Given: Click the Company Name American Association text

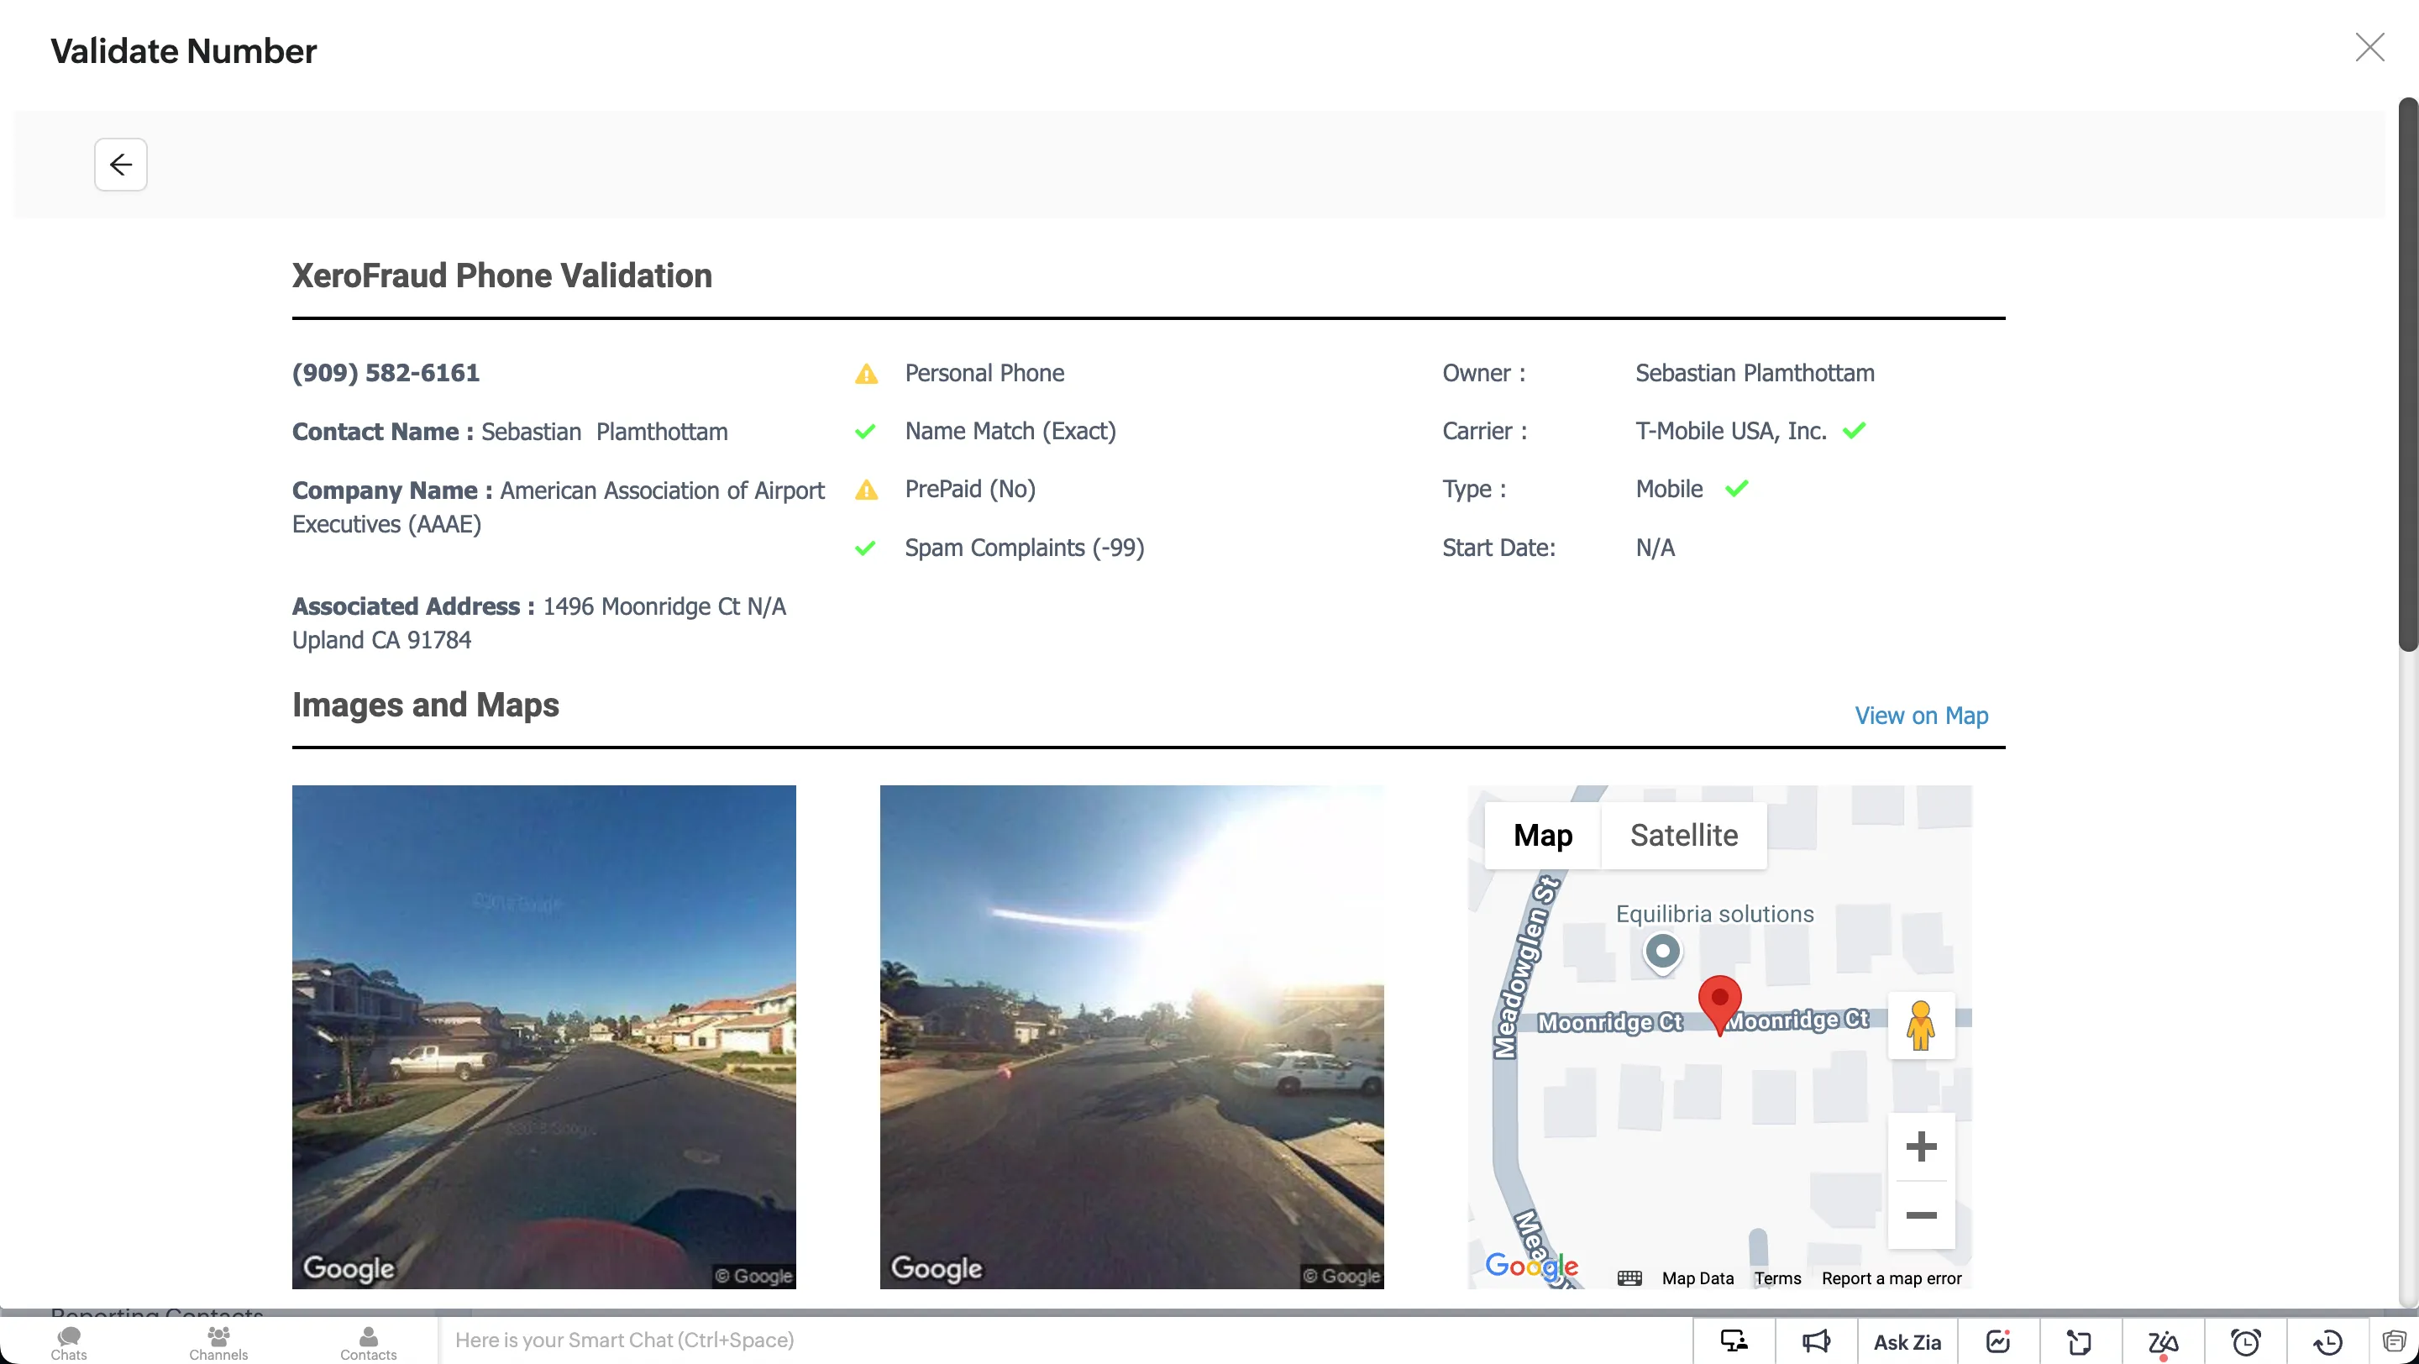Looking at the screenshot, I should click(x=558, y=507).
